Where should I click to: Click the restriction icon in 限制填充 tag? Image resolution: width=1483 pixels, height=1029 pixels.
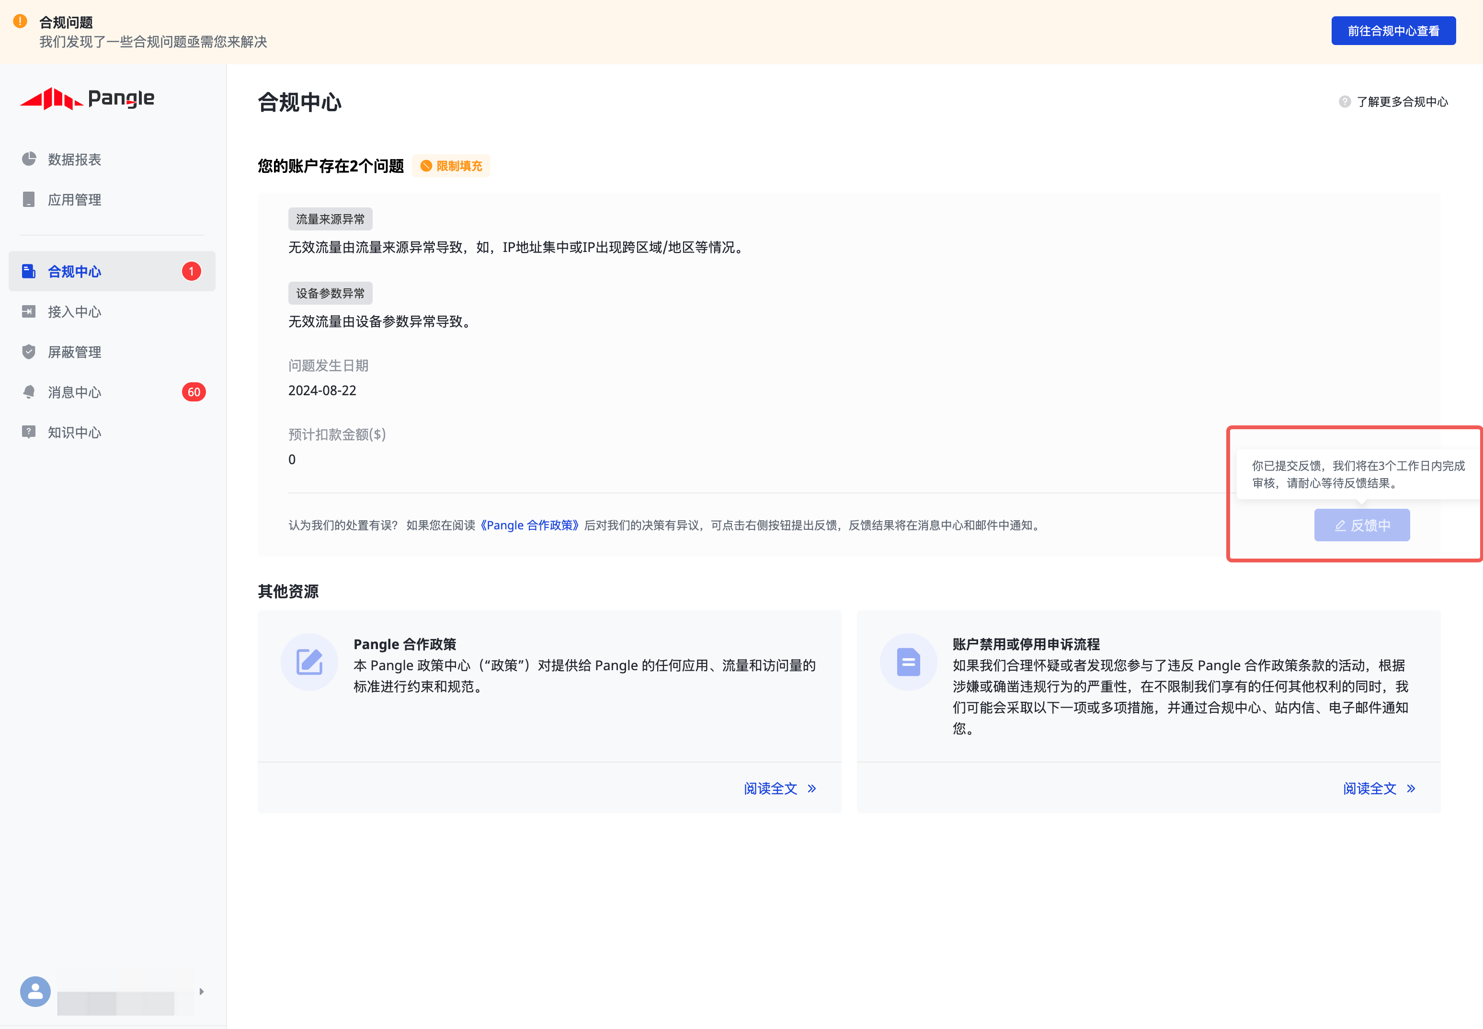[x=426, y=166]
